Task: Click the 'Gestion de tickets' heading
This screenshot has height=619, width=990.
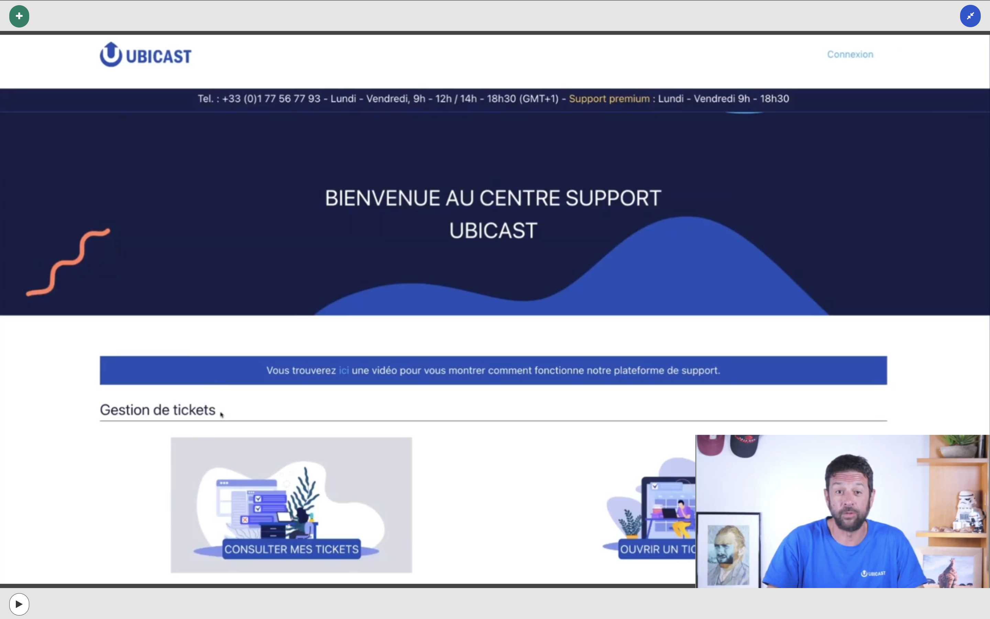Action: pos(157,410)
